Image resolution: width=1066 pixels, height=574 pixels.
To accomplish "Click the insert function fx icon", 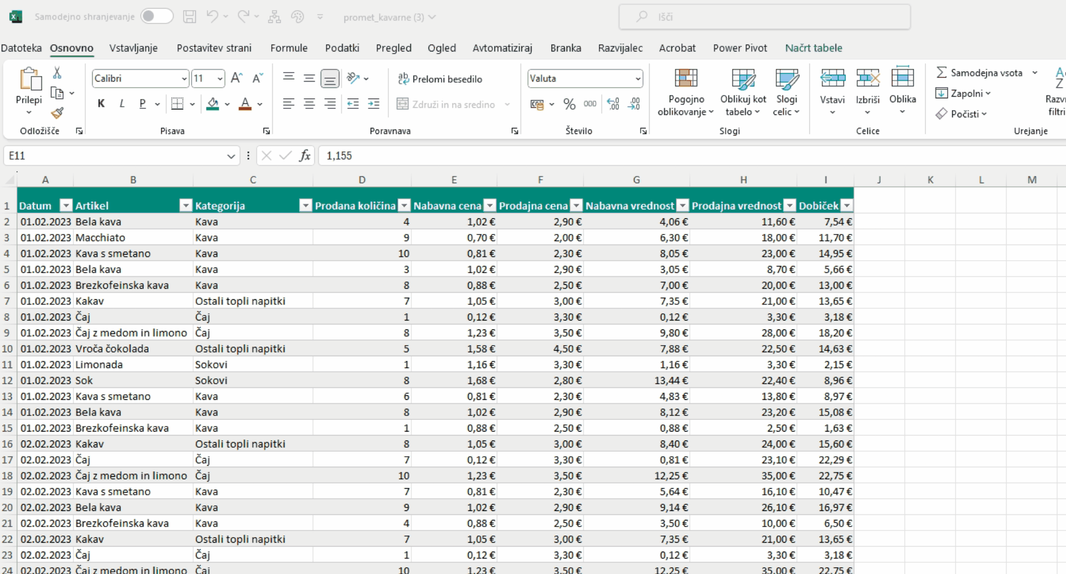I will 305,156.
